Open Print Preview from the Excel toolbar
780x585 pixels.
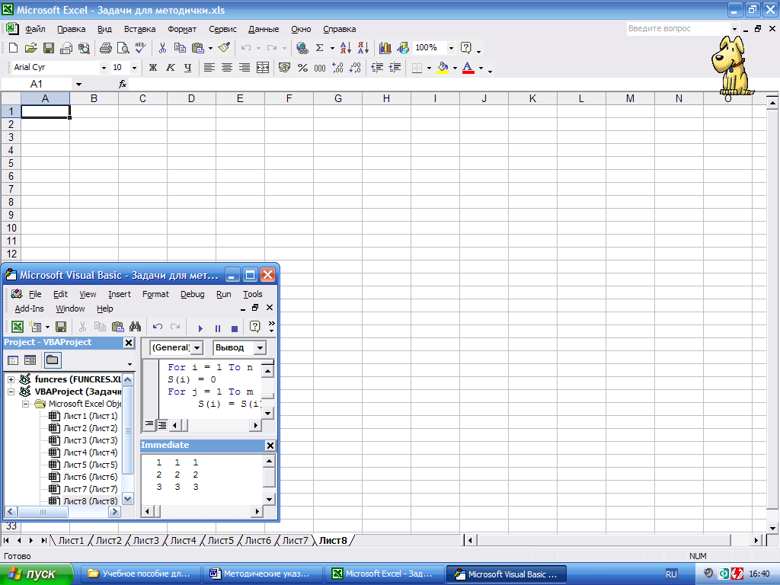point(123,48)
